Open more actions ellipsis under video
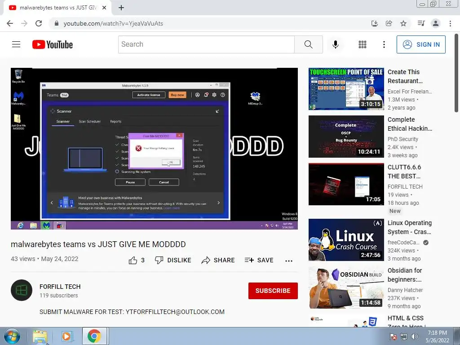 pos(289,261)
